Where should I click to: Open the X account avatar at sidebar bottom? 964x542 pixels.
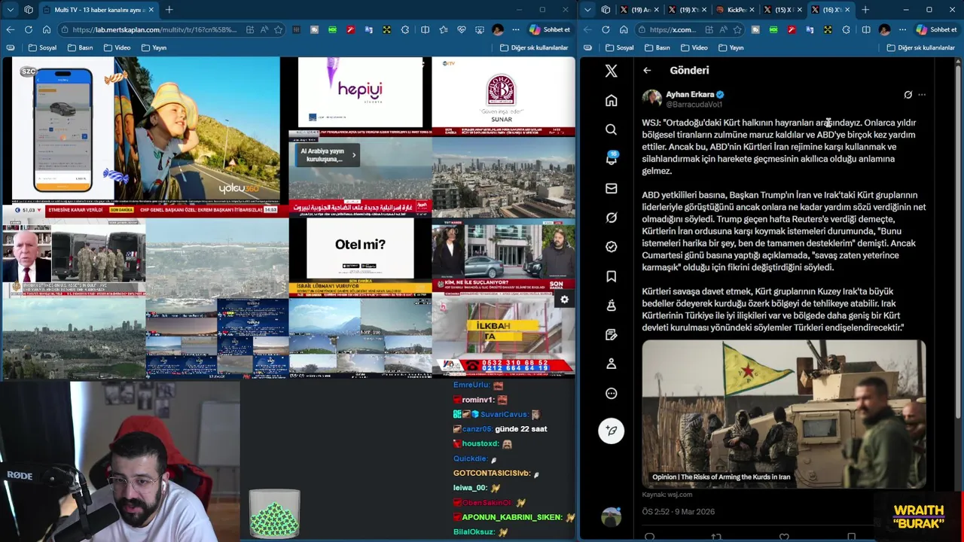pos(611,517)
